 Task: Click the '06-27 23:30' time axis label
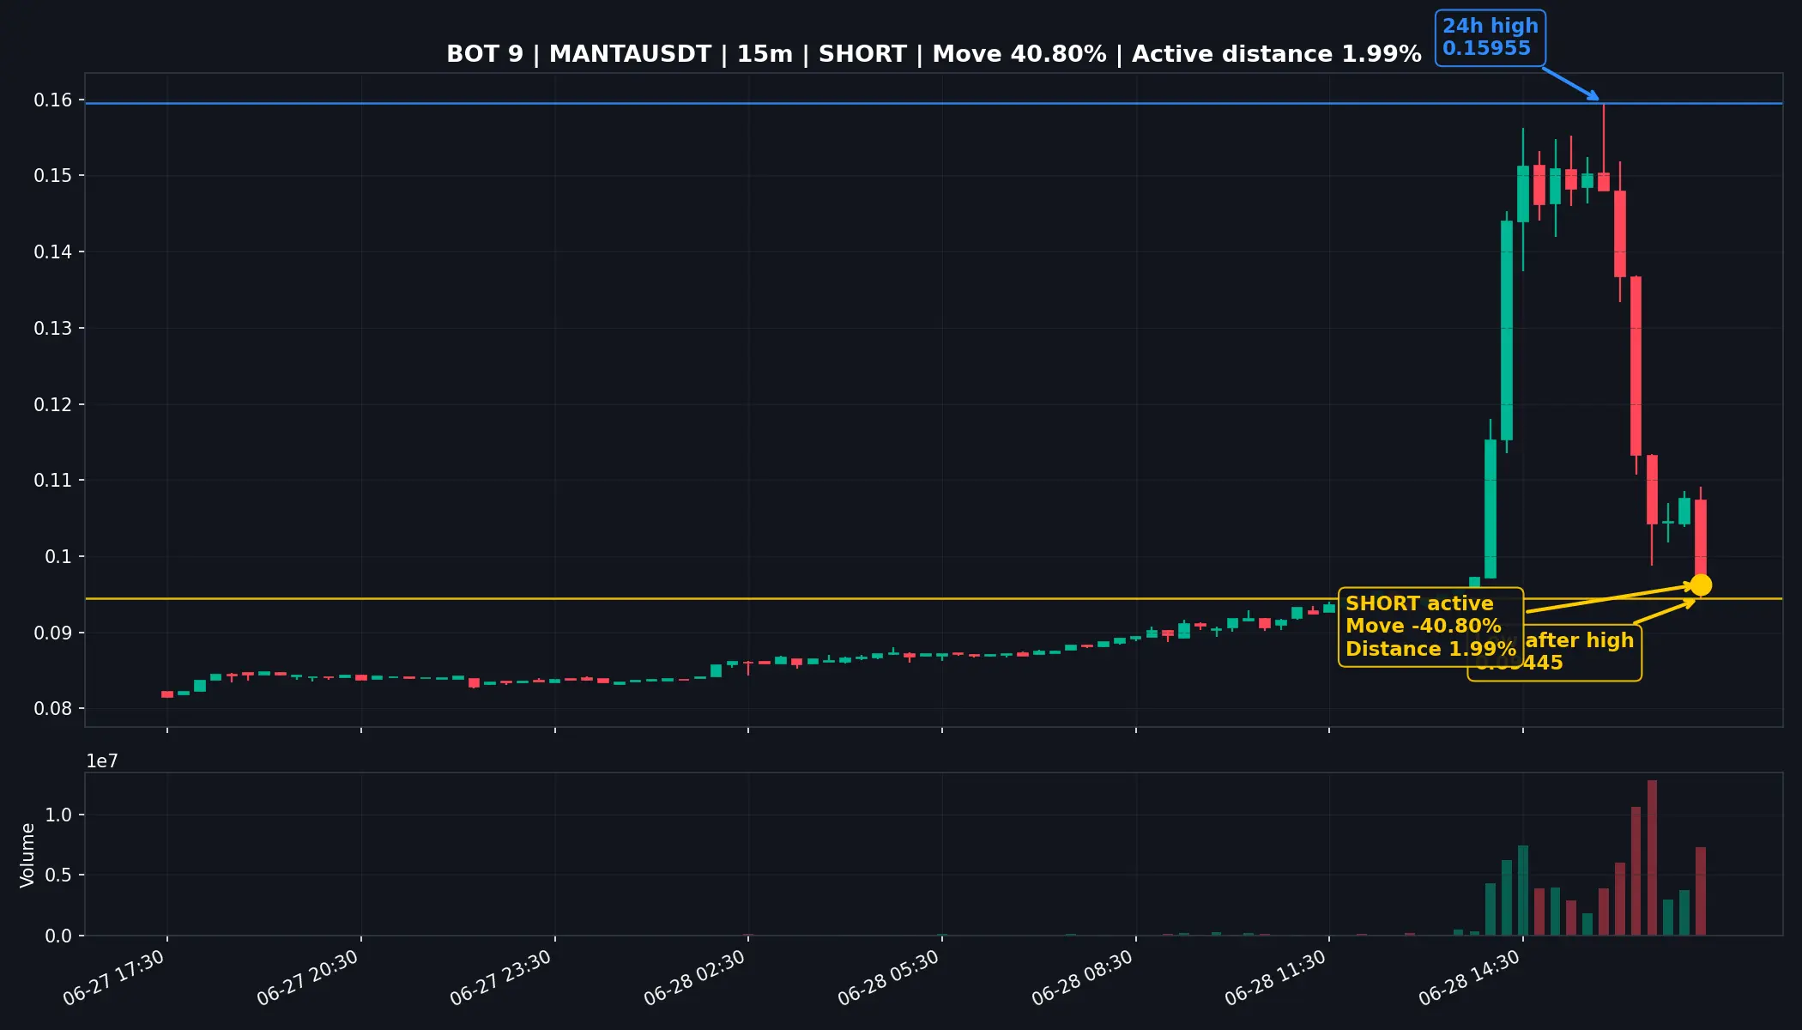coord(501,978)
